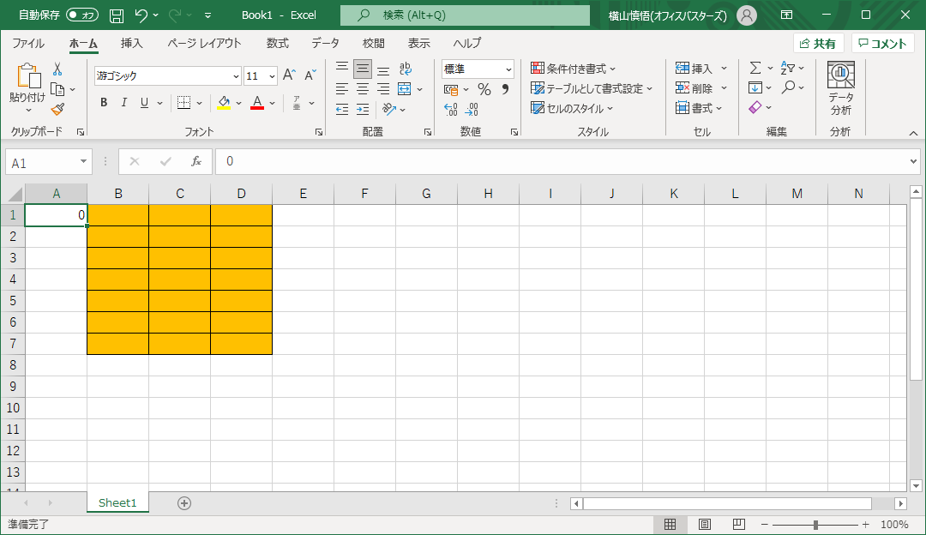The image size is (926, 535).
Task: Click the Share button
Action: [x=818, y=44]
